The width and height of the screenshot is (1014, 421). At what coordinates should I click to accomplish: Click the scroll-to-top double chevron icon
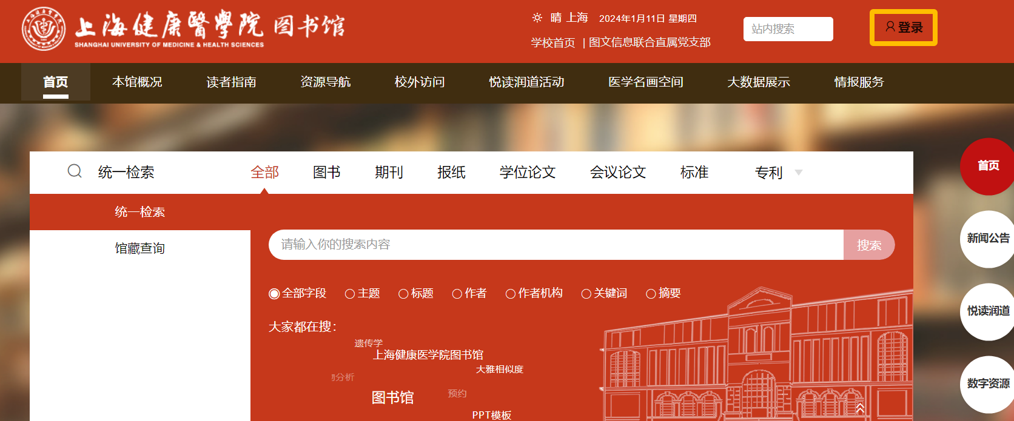click(x=860, y=409)
